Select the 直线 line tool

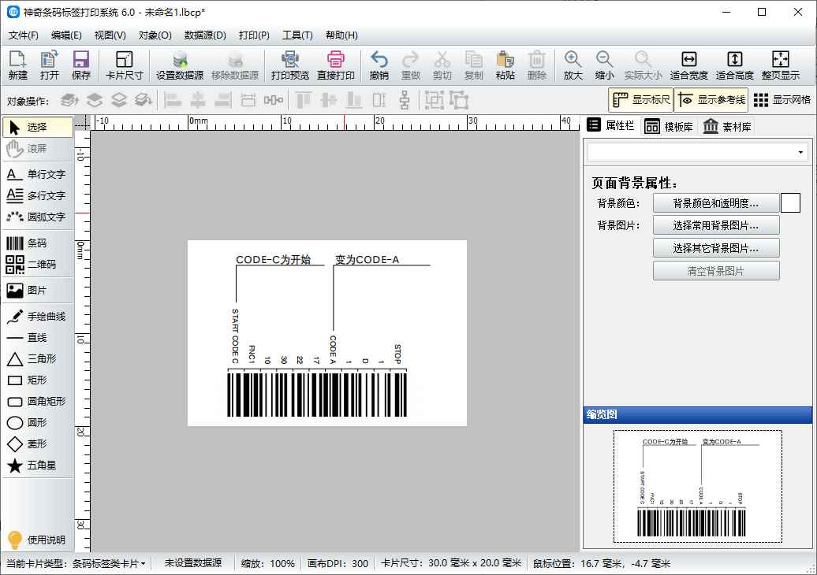coord(38,338)
